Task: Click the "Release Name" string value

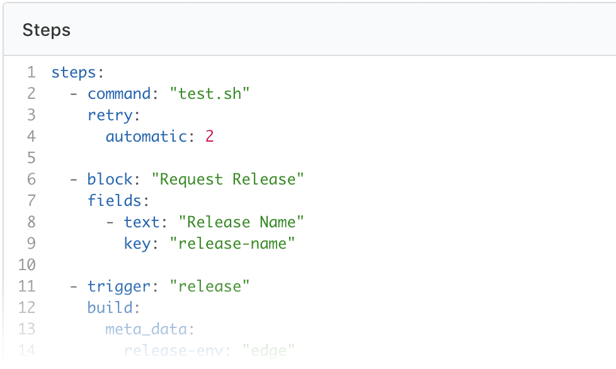Action: point(241,222)
